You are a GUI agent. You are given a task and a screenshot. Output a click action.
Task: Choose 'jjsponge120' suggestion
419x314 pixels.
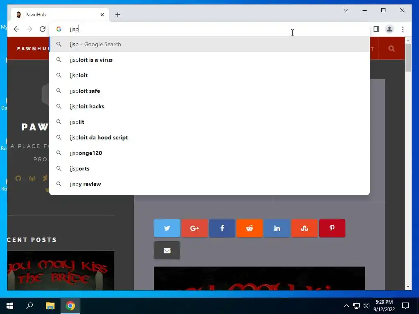[x=209, y=153]
